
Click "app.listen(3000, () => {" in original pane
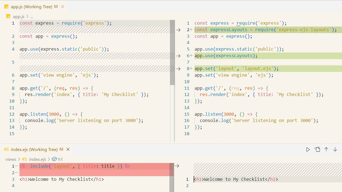pyautogui.click(x=51, y=114)
